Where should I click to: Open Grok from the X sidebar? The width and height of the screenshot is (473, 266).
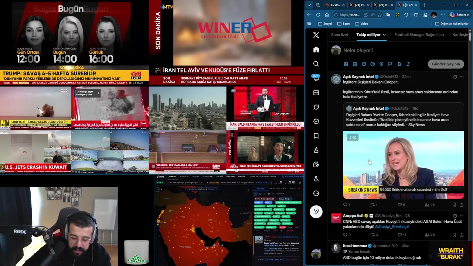(316, 107)
